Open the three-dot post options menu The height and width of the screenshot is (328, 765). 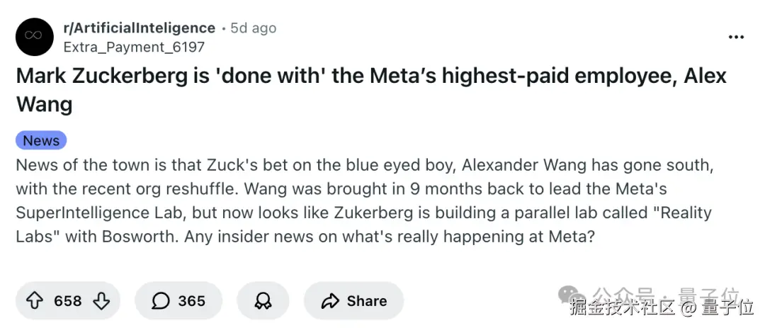pos(736,37)
